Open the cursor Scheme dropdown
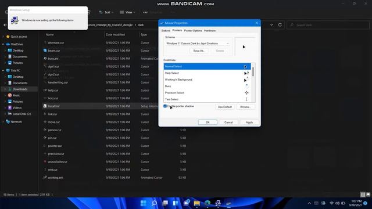Image resolution: width=372 pixels, height=209 pixels. (198, 44)
